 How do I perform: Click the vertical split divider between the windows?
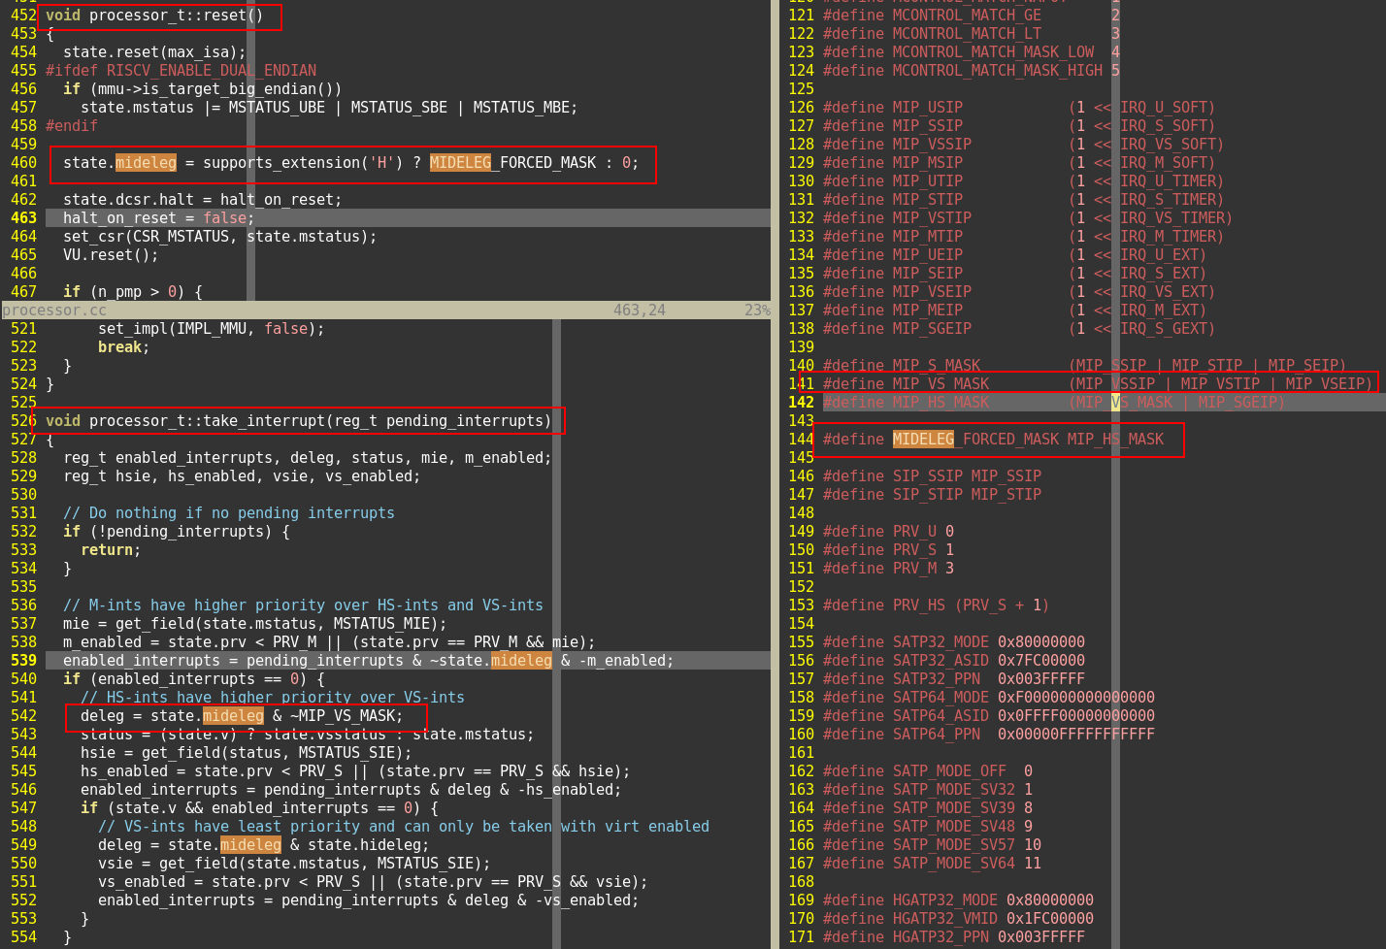click(776, 485)
